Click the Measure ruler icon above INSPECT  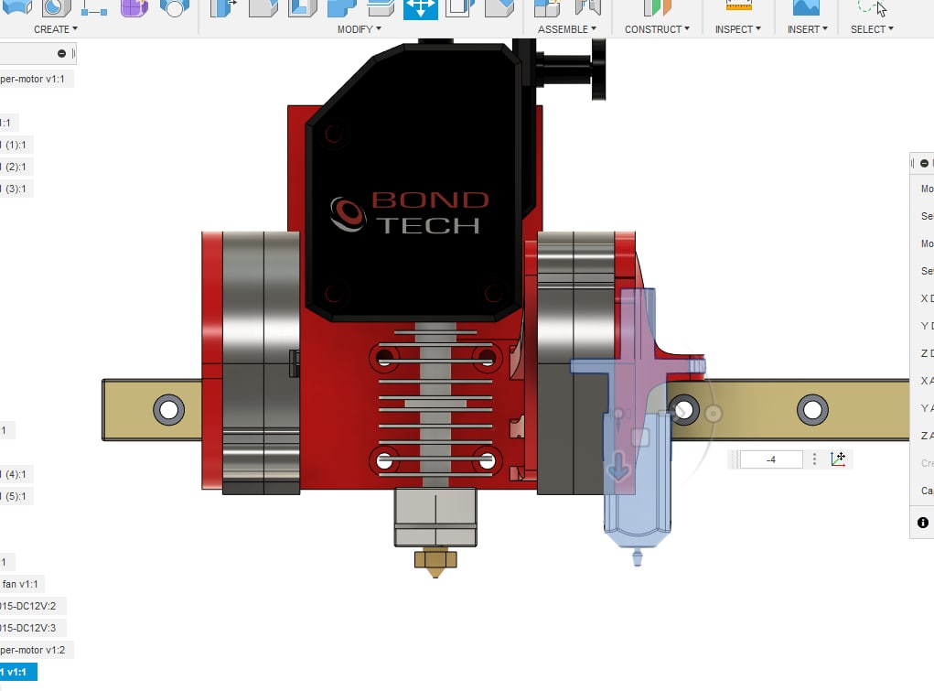click(x=738, y=6)
